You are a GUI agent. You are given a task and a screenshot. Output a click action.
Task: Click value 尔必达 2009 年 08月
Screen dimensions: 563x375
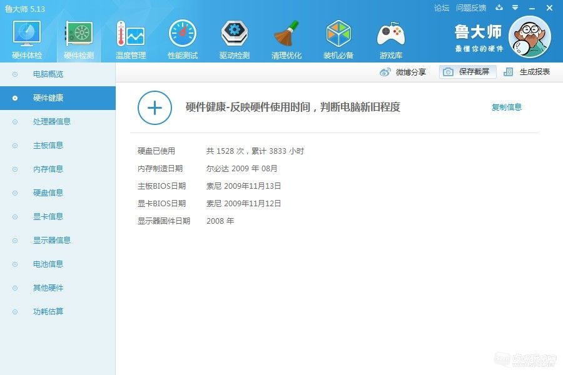[241, 168]
